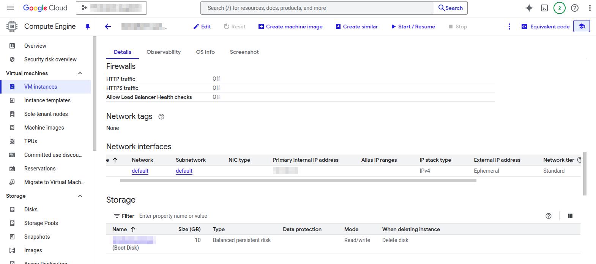The width and height of the screenshot is (596, 264).
Task: Open column display options in Storage
Action: tap(570, 216)
